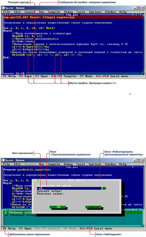Open Help menu in top IDE window

click(x=123, y=12)
